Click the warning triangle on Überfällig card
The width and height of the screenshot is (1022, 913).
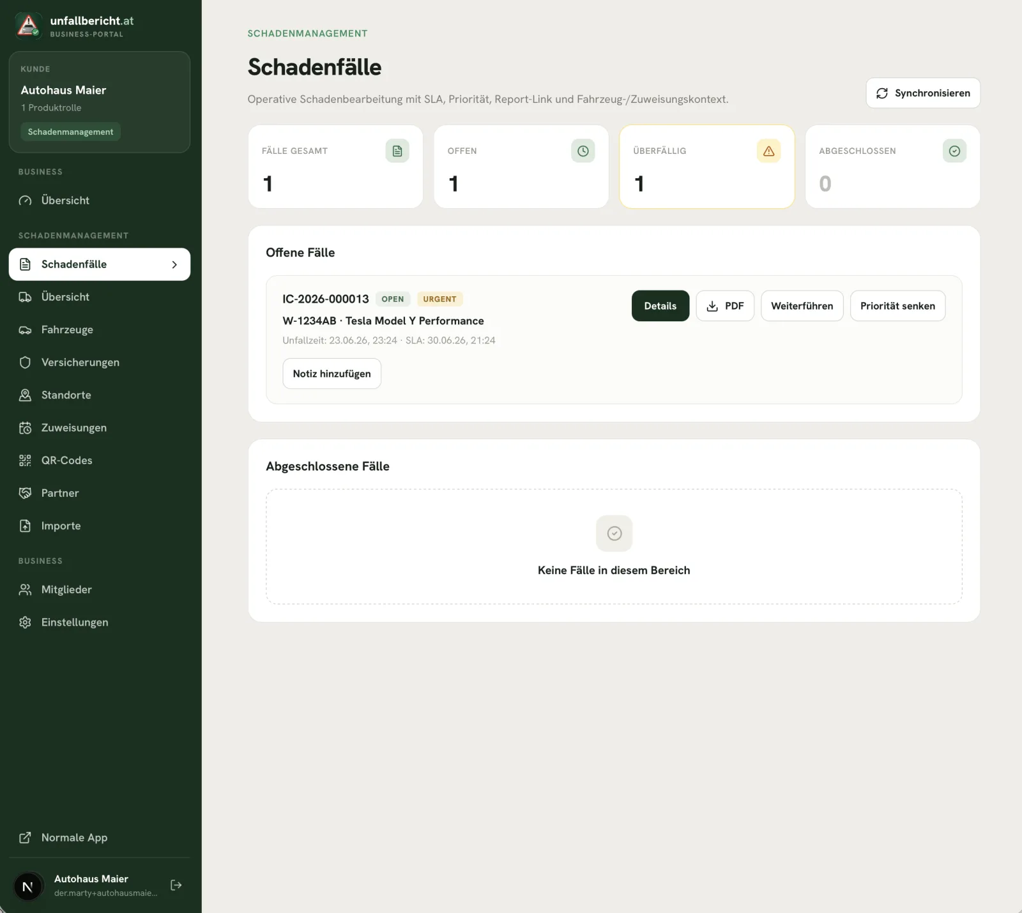tap(769, 151)
